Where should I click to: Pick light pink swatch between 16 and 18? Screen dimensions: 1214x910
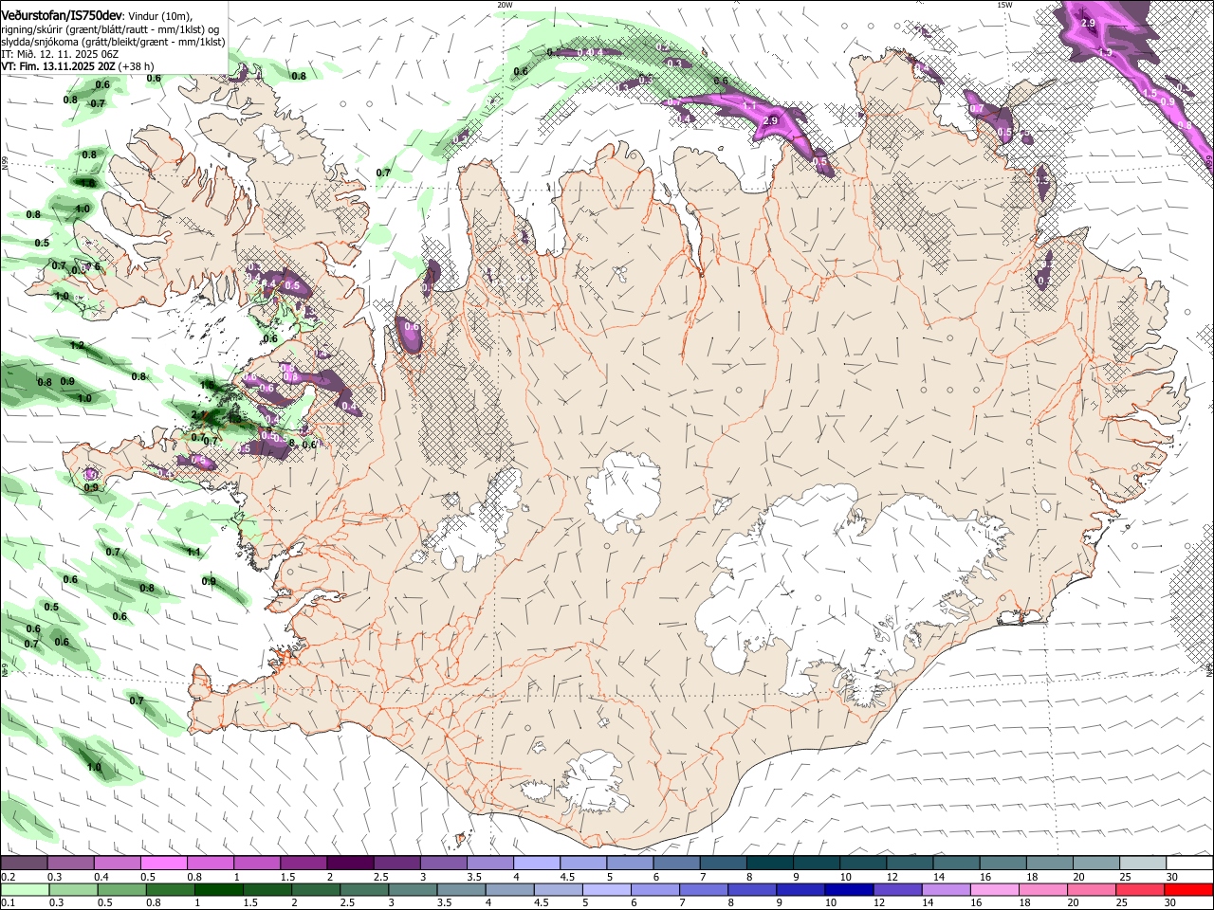(996, 889)
